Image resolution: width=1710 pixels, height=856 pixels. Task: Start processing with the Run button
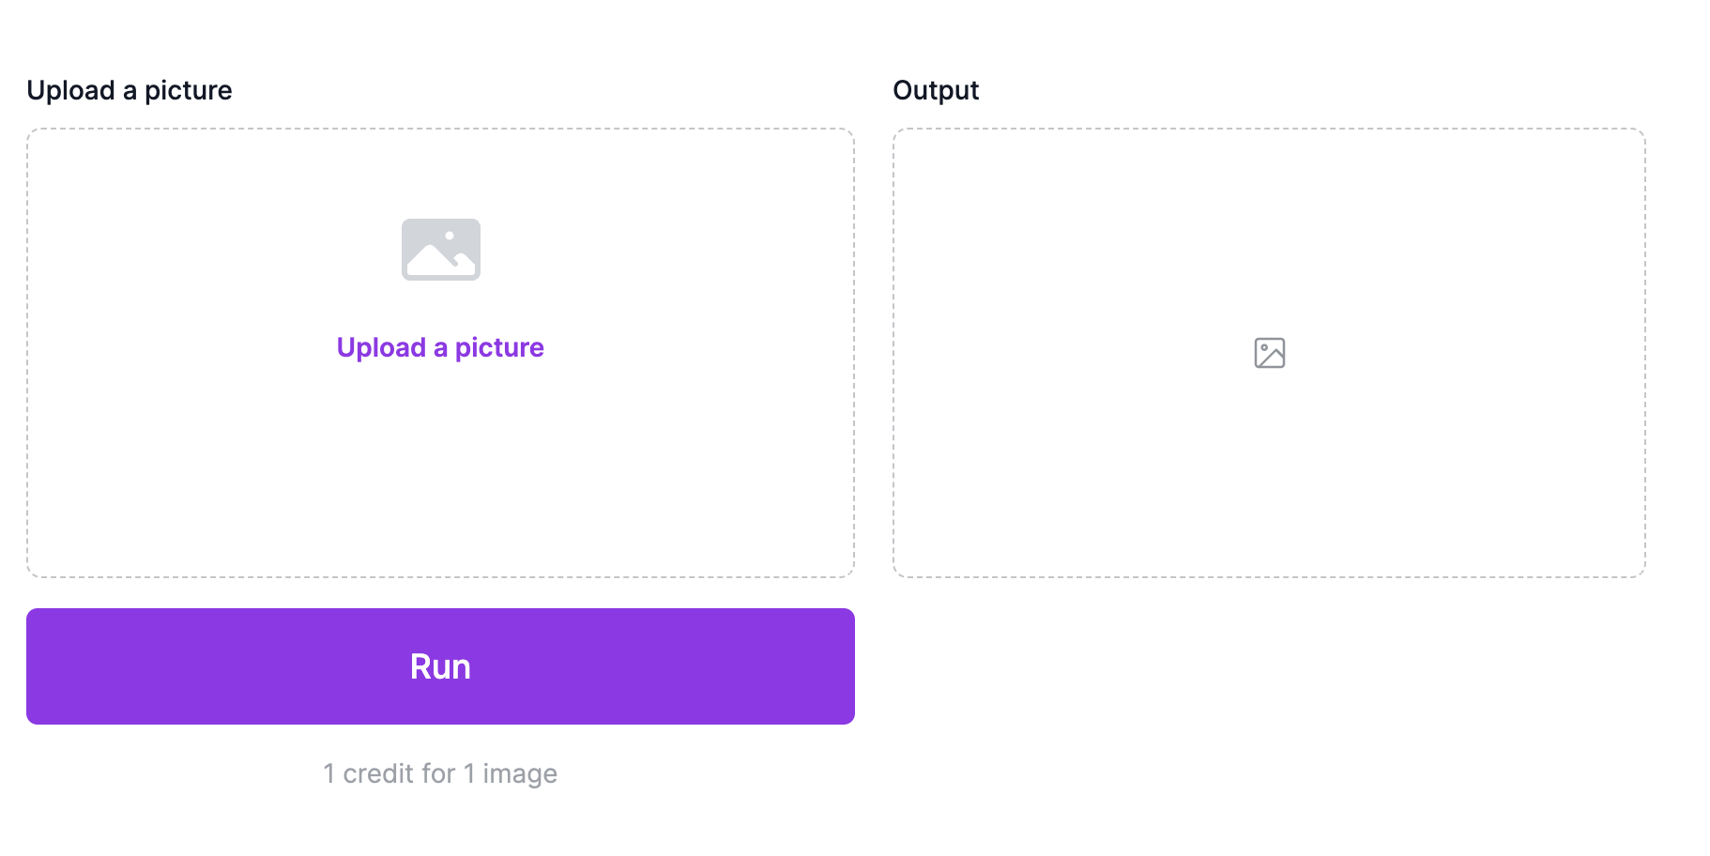pyautogui.click(x=440, y=666)
